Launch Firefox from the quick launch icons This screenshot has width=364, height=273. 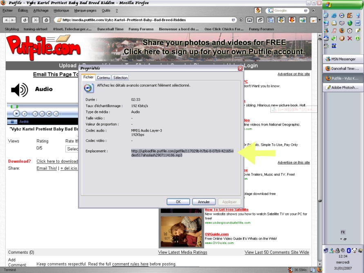(342, 31)
